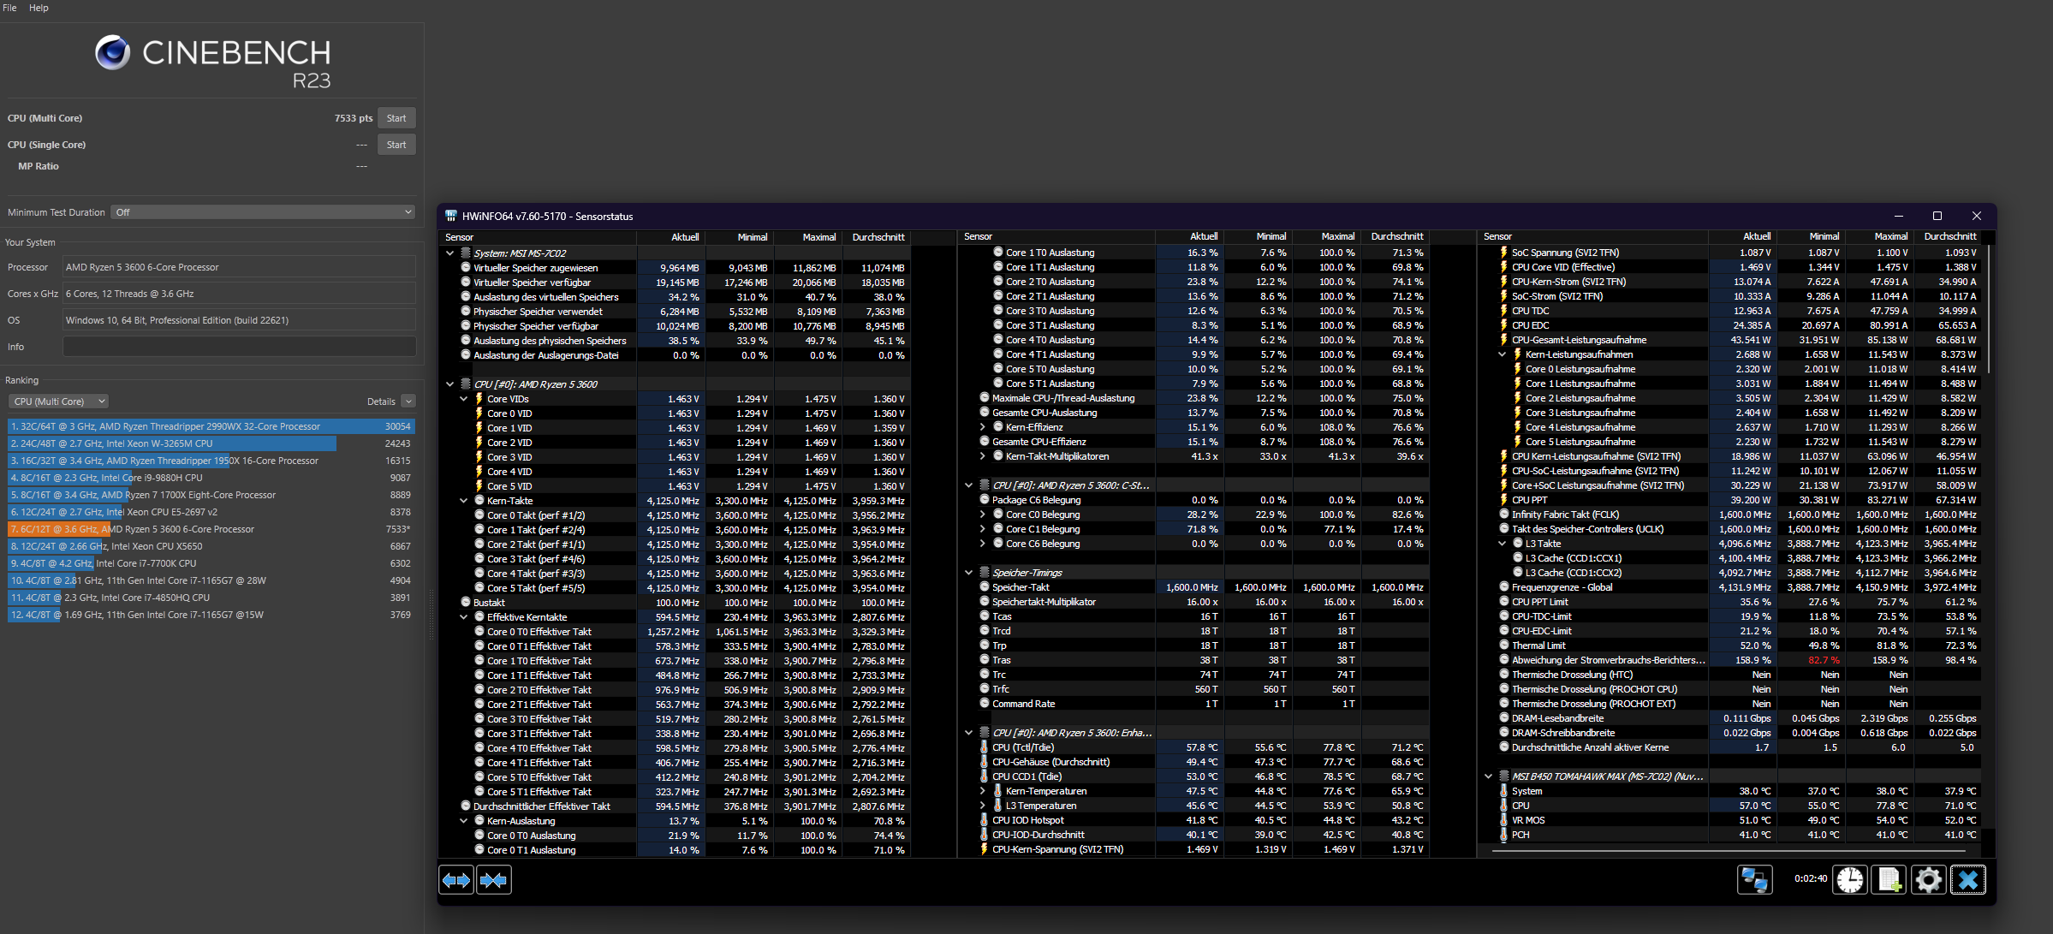
Task: Open HWiNFO sensor settings gear icon
Action: [x=1929, y=880]
